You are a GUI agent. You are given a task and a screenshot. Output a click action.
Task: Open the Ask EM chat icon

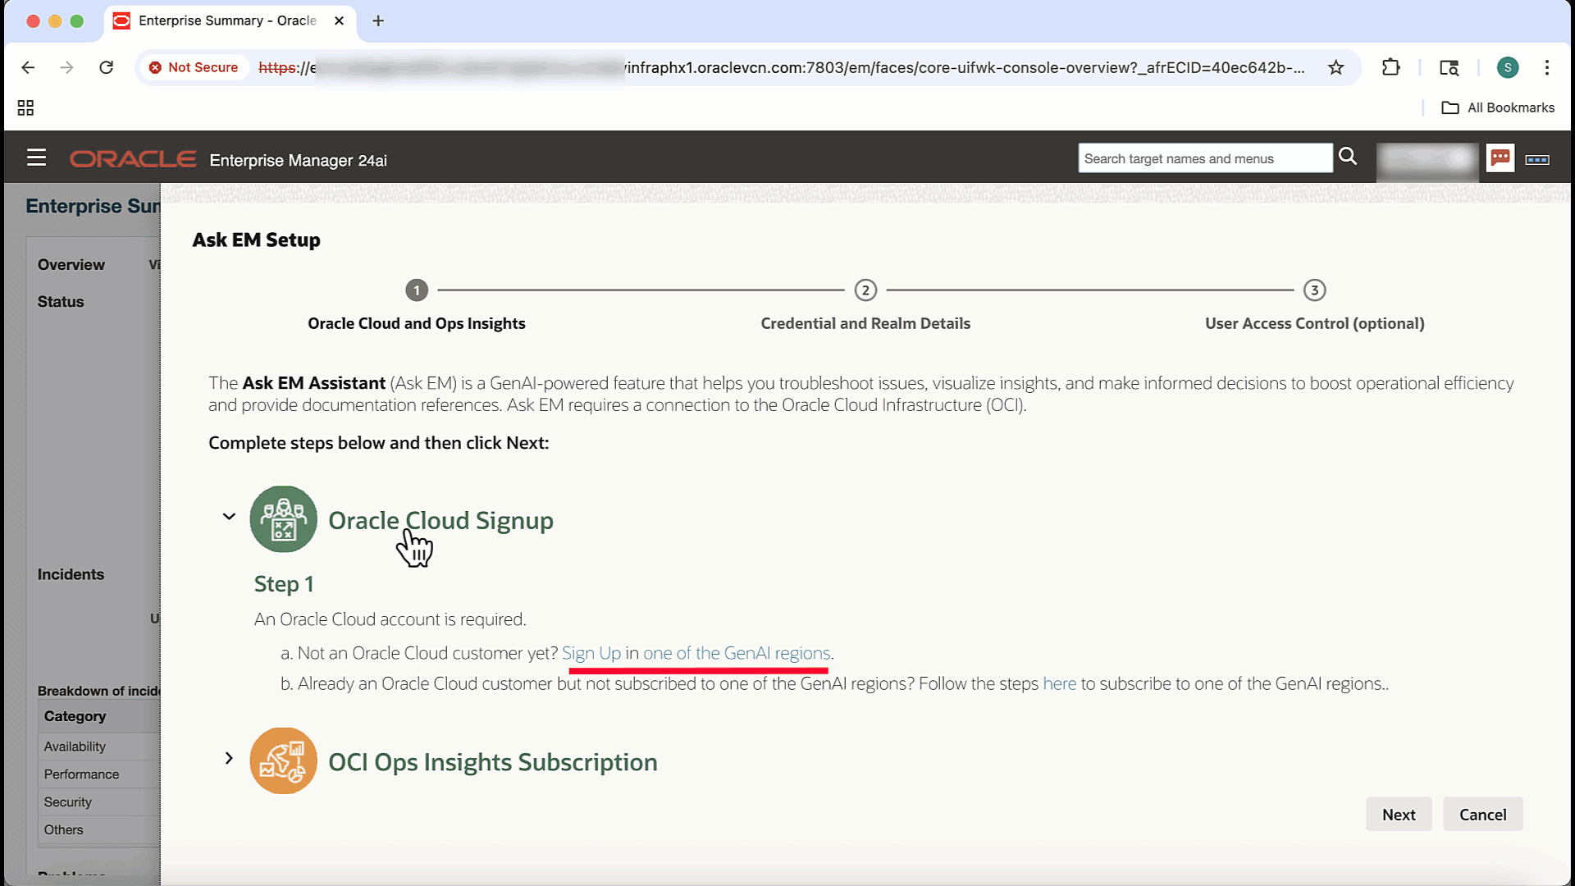[x=1500, y=158]
